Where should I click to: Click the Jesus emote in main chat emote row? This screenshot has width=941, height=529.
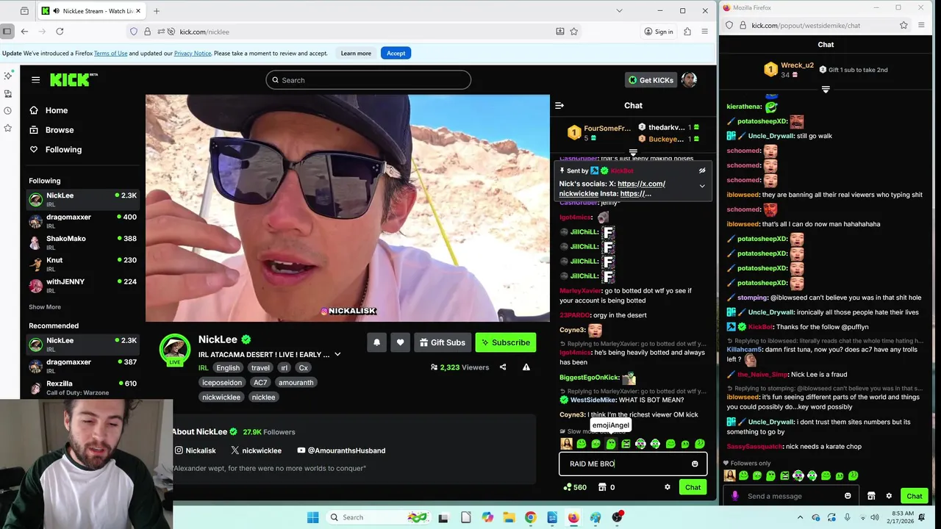[567, 444]
